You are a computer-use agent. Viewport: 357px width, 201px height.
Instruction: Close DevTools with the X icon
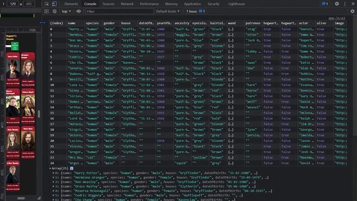pyautogui.click(x=353, y=4)
